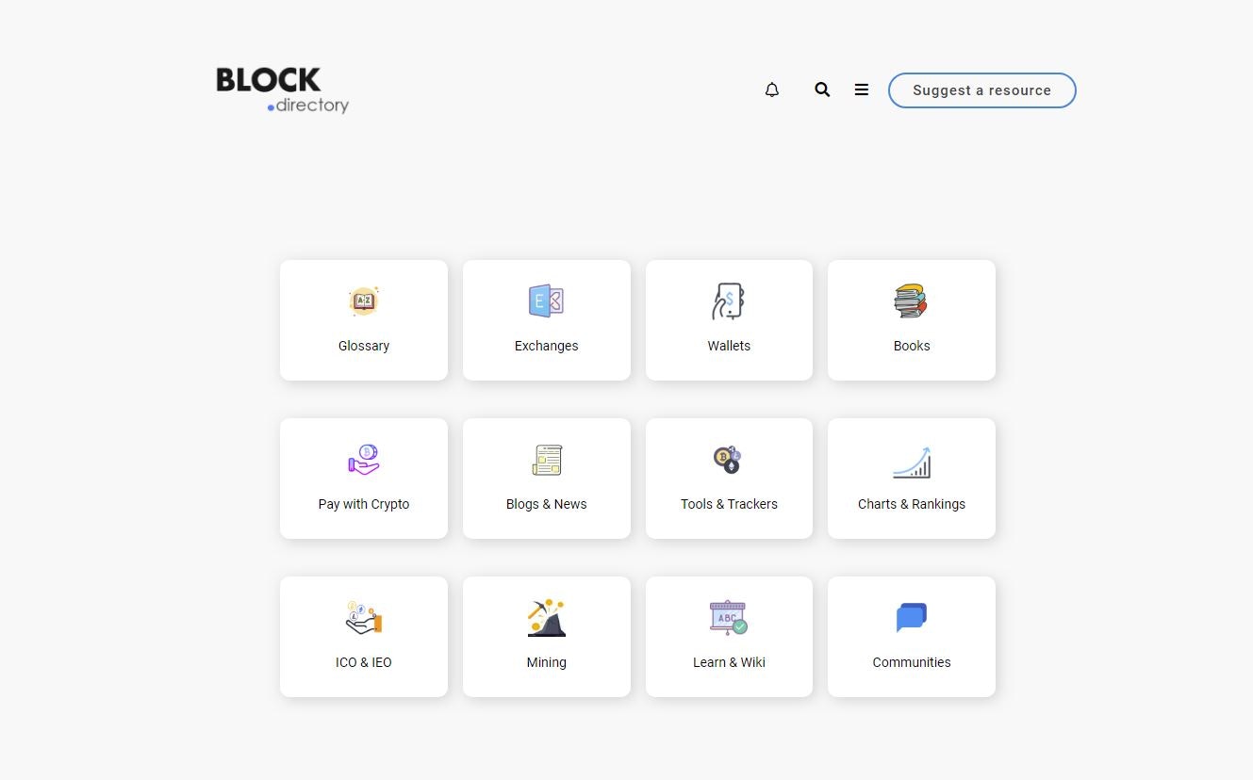The image size is (1253, 780).
Task: Click the BLOCK.directory logo
Action: coord(282,89)
